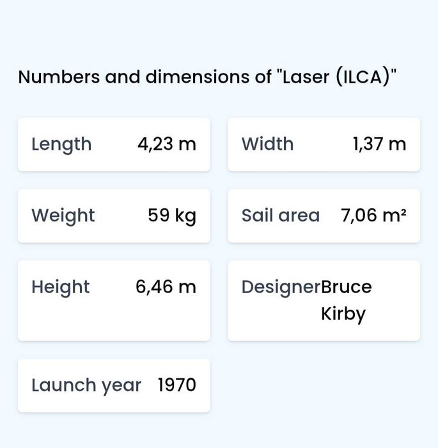Screen dimensions: 438x448
Task: Select the 6,46 m height value
Action: point(166,287)
